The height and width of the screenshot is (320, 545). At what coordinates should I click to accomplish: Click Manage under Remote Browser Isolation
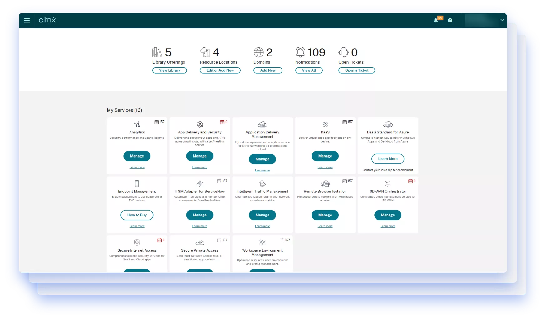tap(325, 215)
